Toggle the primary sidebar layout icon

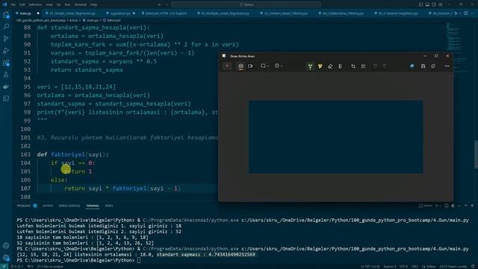pos(420,4)
